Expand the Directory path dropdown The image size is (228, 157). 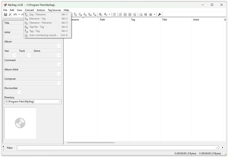tap(59, 102)
